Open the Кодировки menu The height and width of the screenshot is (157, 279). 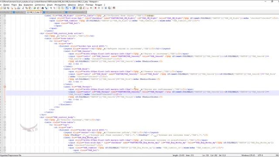[28, 5]
